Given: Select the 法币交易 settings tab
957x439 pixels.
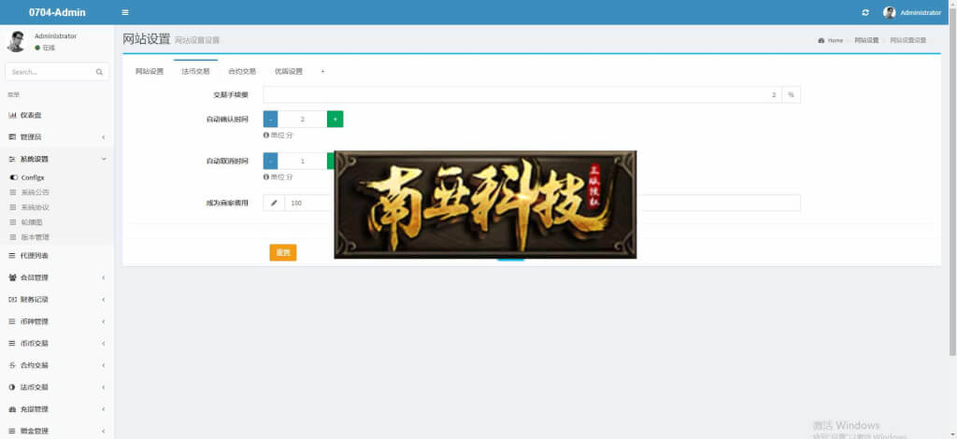Looking at the screenshot, I should [195, 71].
